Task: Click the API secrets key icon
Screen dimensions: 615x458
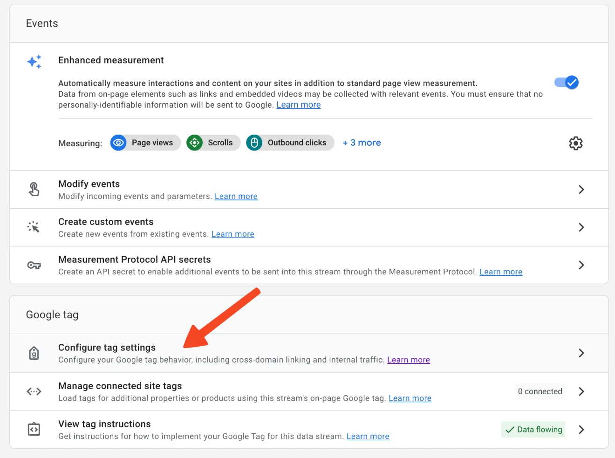Action: coord(34,265)
